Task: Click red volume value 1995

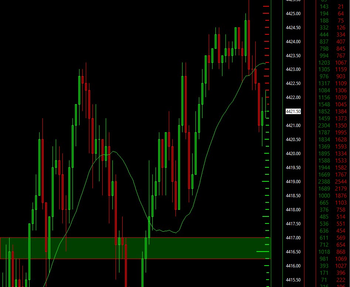Action: [341, 133]
